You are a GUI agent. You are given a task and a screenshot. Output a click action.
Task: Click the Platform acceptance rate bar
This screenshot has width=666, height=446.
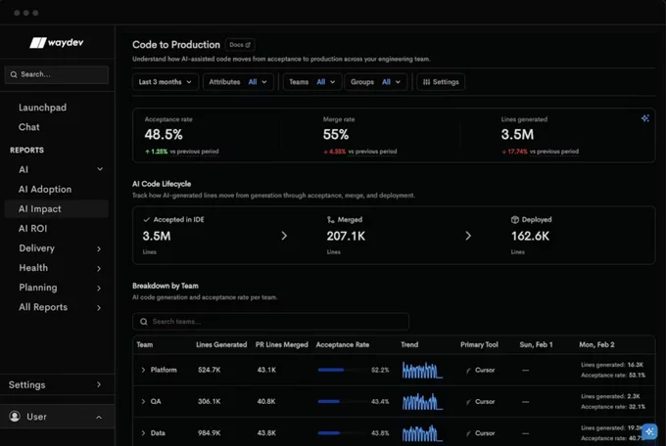click(342, 370)
